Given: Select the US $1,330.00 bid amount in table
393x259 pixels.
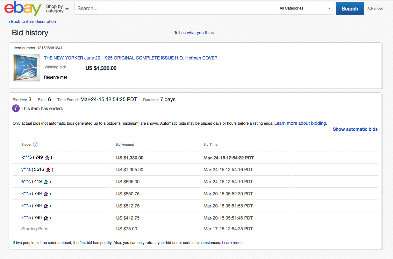Looking at the screenshot, I should point(130,158).
